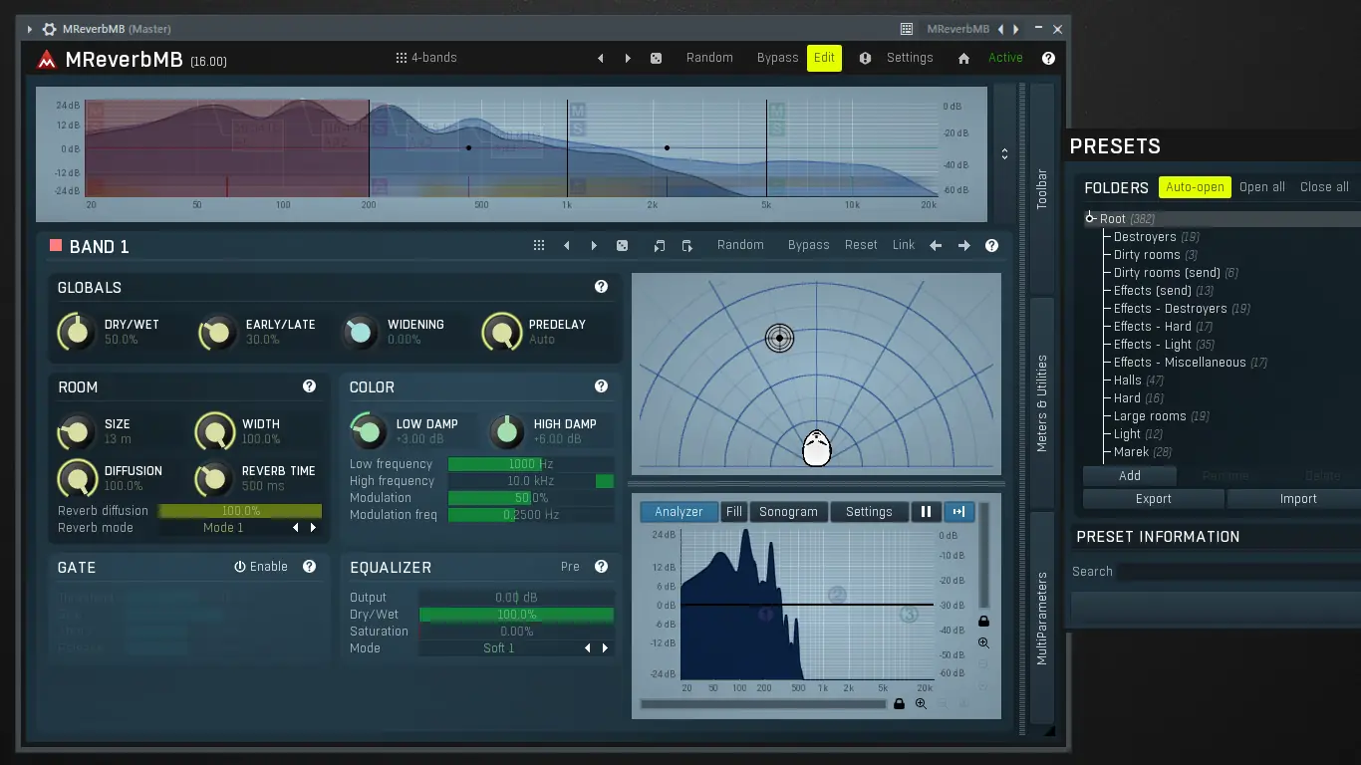This screenshot has width=1361, height=765.
Task: Click the randomize dice icon in top toolbar
Action: point(656,58)
